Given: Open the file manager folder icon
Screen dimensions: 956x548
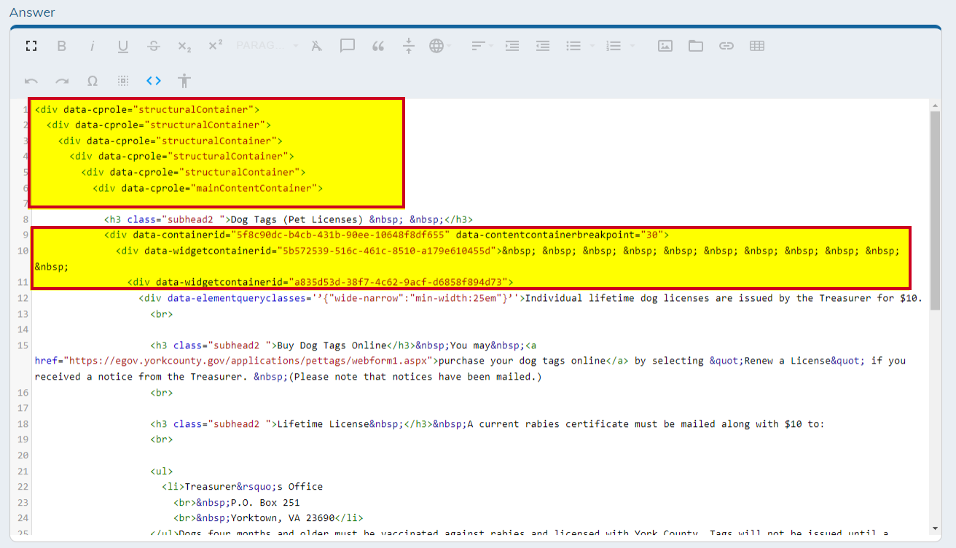Looking at the screenshot, I should point(696,46).
